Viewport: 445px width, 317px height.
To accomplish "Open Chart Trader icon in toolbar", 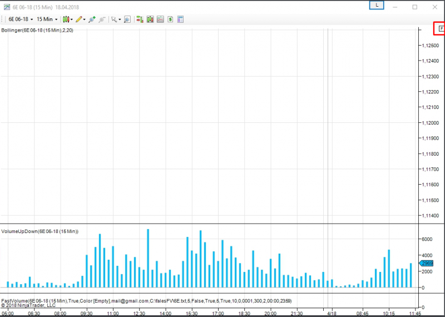I will (140, 19).
